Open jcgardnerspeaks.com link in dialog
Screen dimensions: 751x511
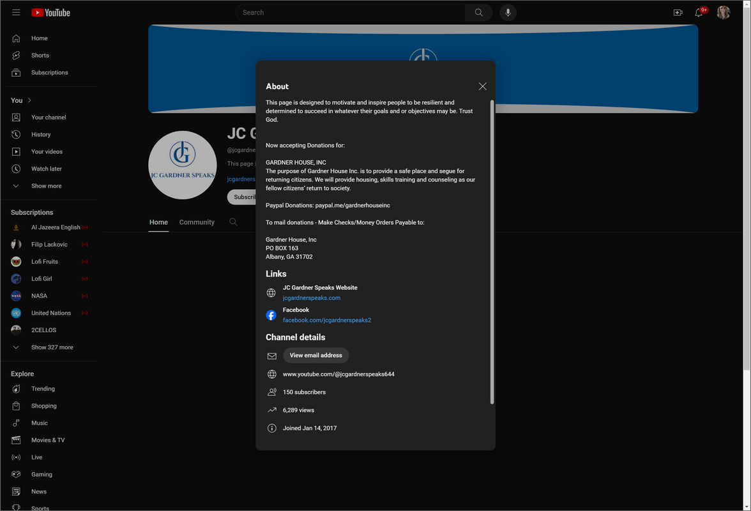pos(312,298)
